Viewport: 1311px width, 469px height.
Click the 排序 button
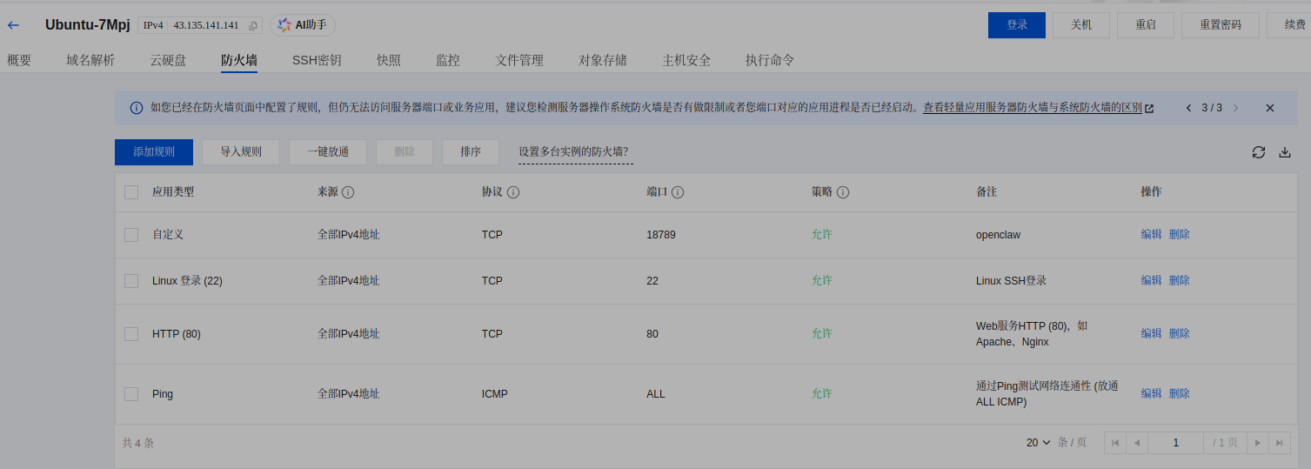(471, 152)
